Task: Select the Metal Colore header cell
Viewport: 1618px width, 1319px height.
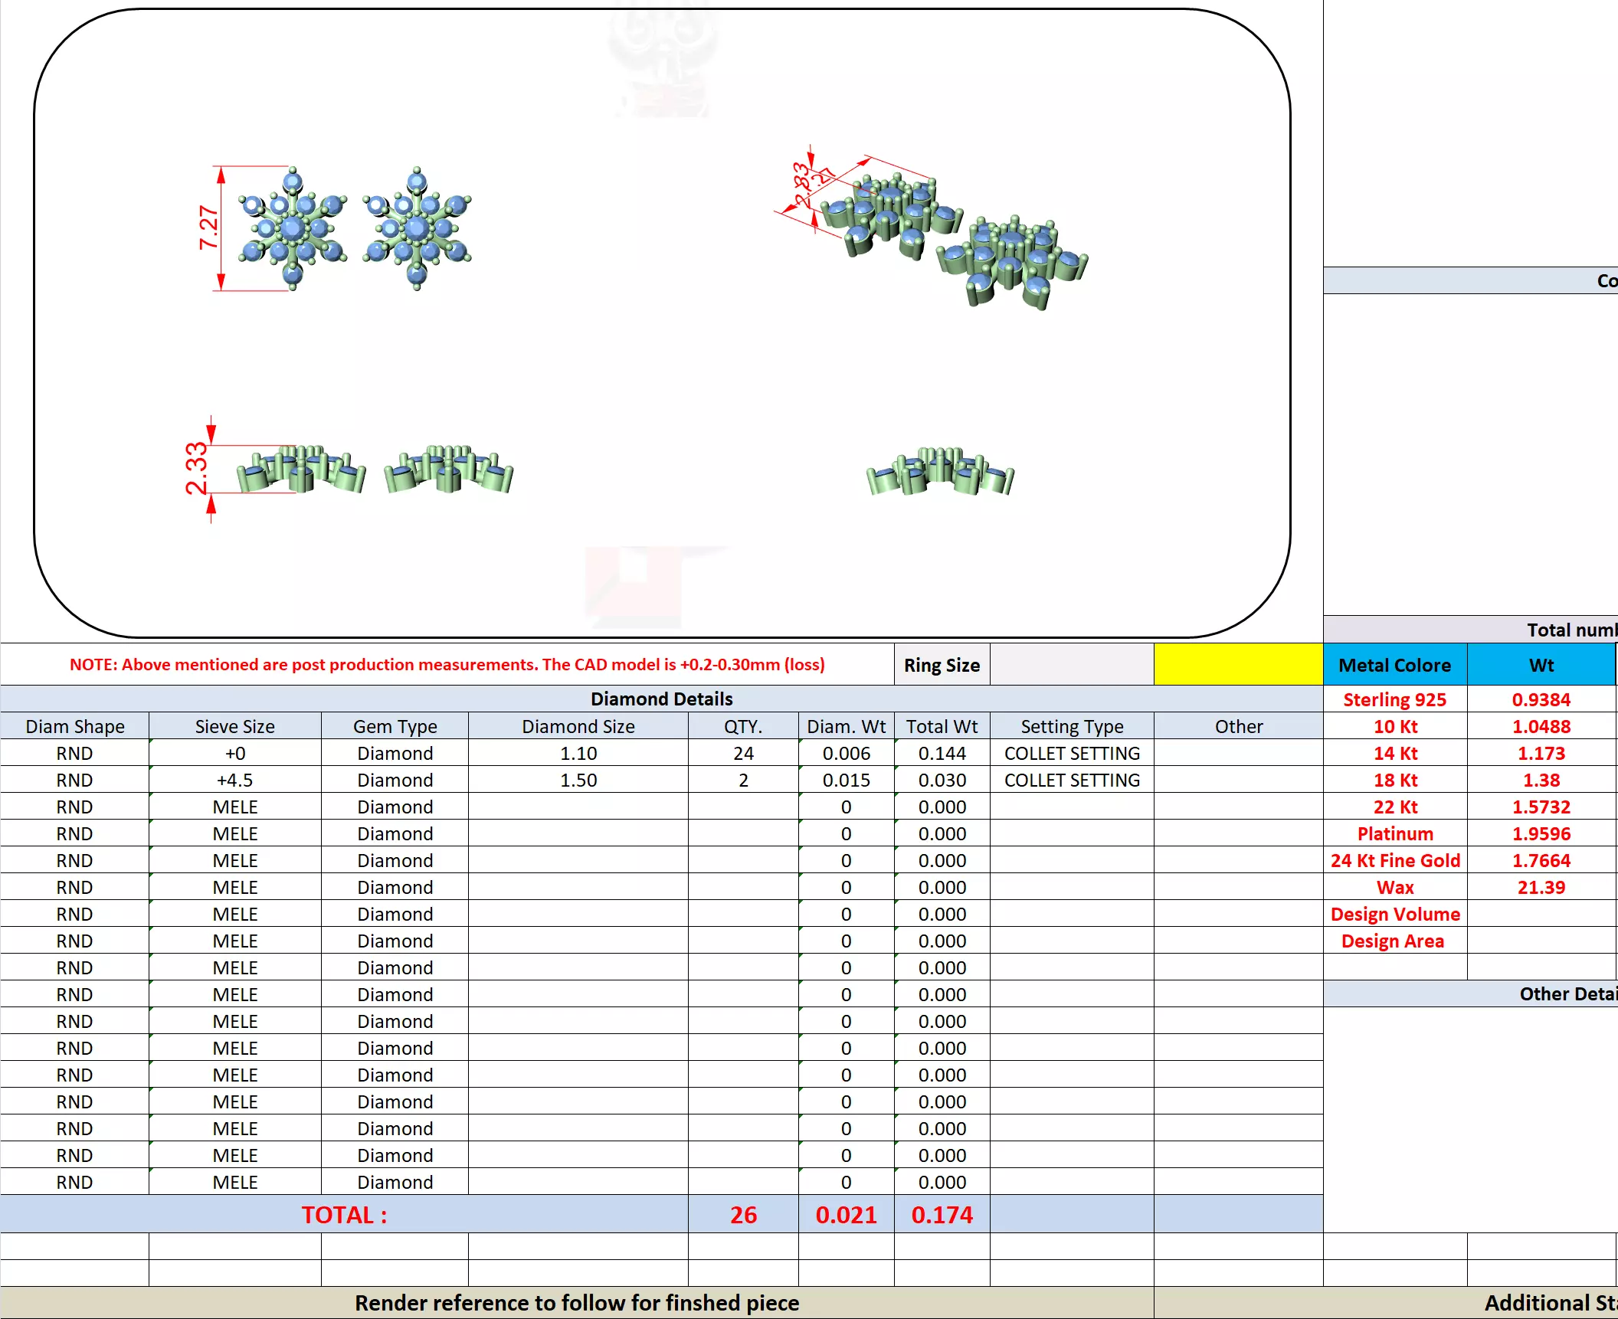Action: point(1394,665)
